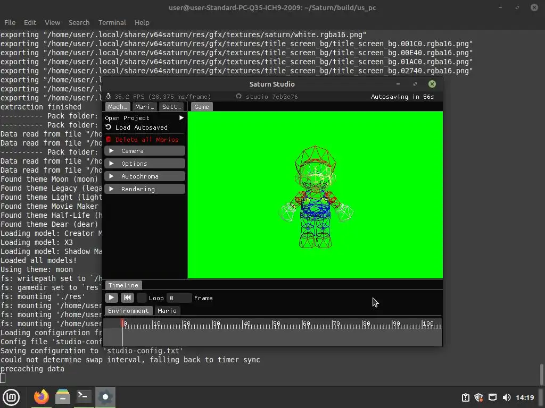Expand the Camera section
The height and width of the screenshot is (408, 545).
coord(145,151)
